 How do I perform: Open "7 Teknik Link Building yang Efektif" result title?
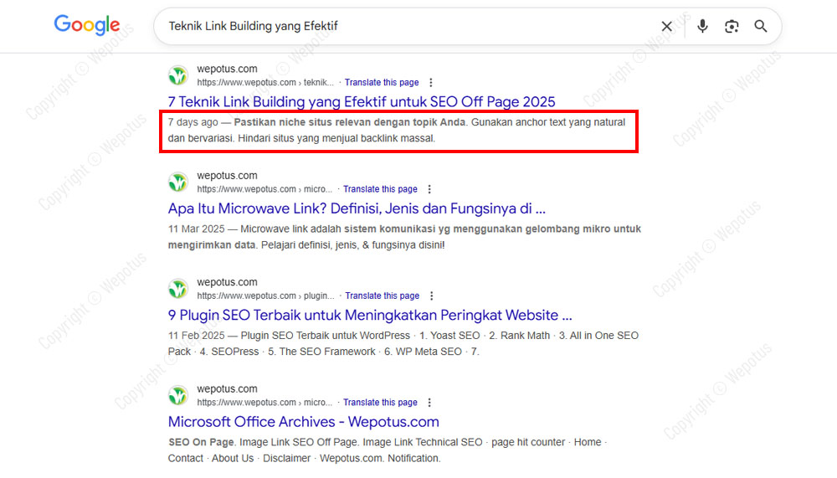pos(362,102)
